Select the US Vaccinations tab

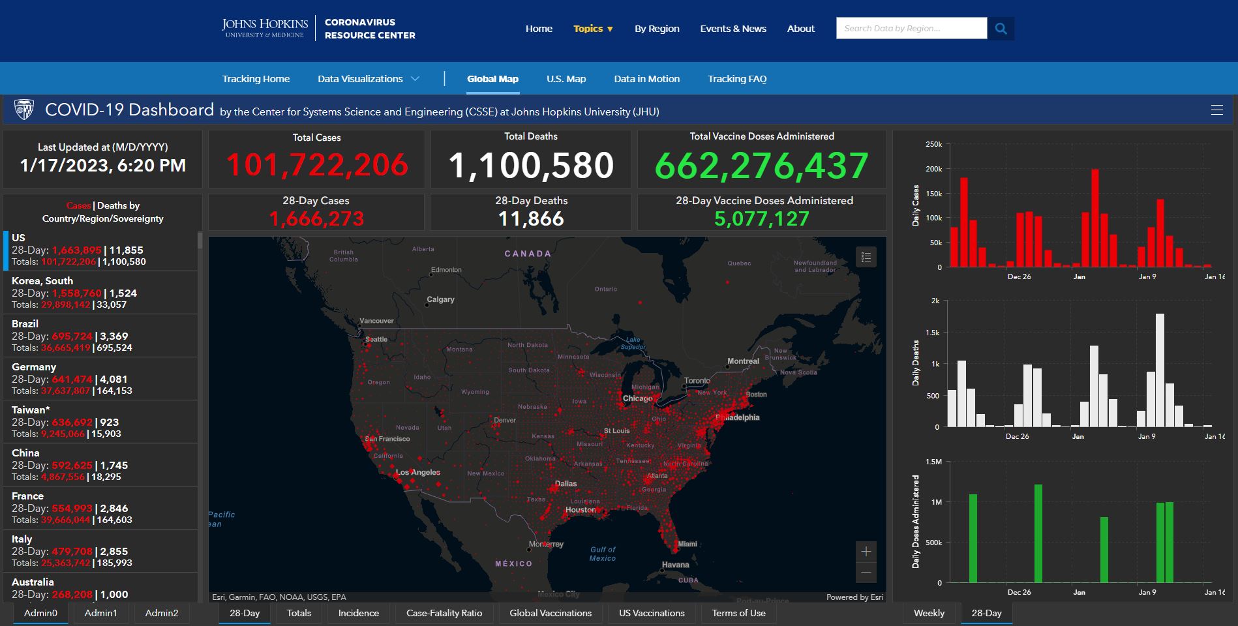(x=652, y=613)
